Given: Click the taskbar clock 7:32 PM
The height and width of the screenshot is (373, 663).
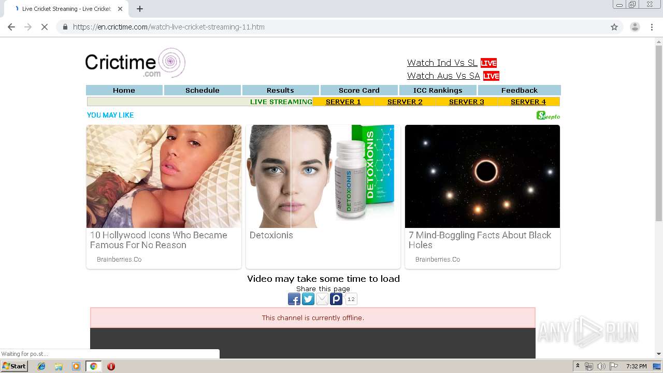Looking at the screenshot, I should pyautogui.click(x=636, y=366).
